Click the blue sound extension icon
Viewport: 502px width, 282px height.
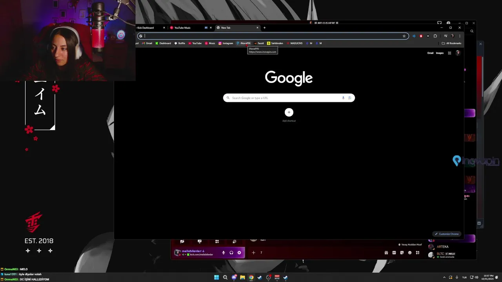(413, 36)
